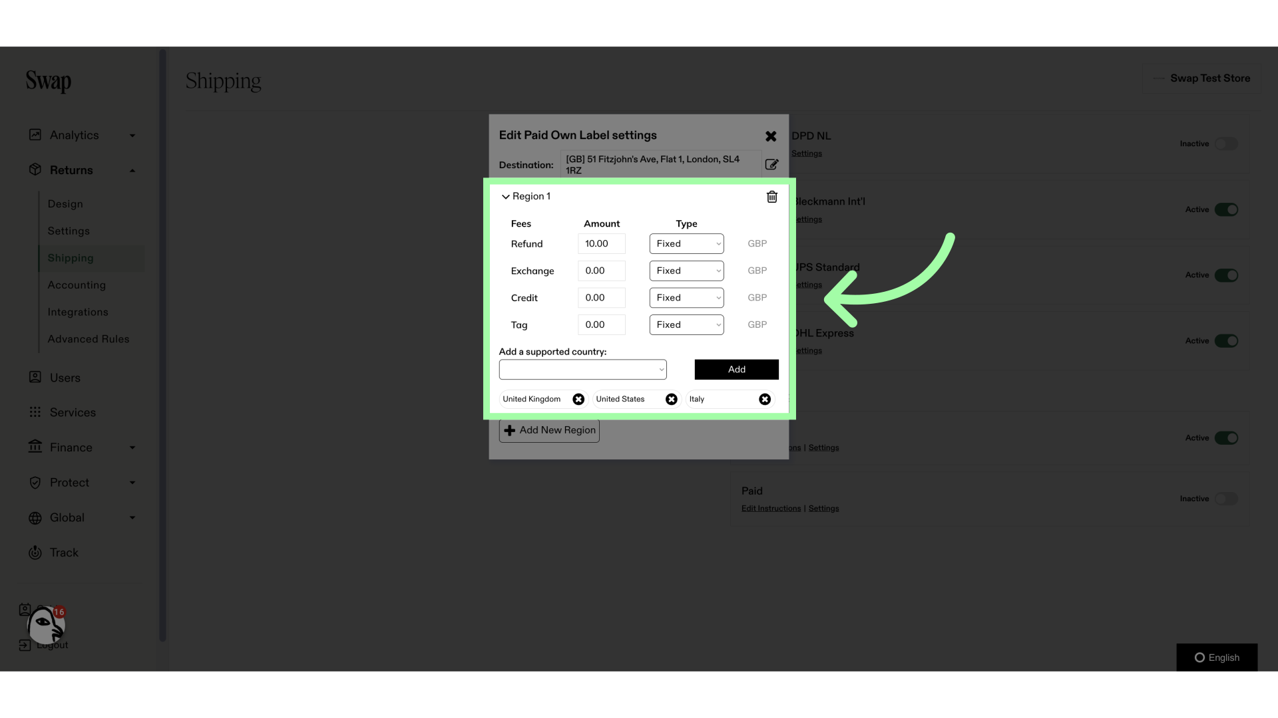1278x718 pixels.
Task: Toggle the Active switch above the Paid row
Action: coord(1226,438)
